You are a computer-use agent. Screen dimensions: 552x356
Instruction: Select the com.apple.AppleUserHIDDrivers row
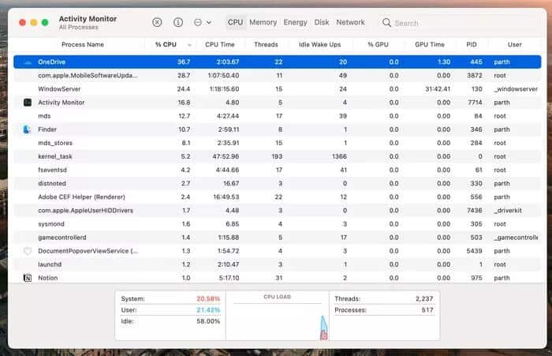[277, 211]
